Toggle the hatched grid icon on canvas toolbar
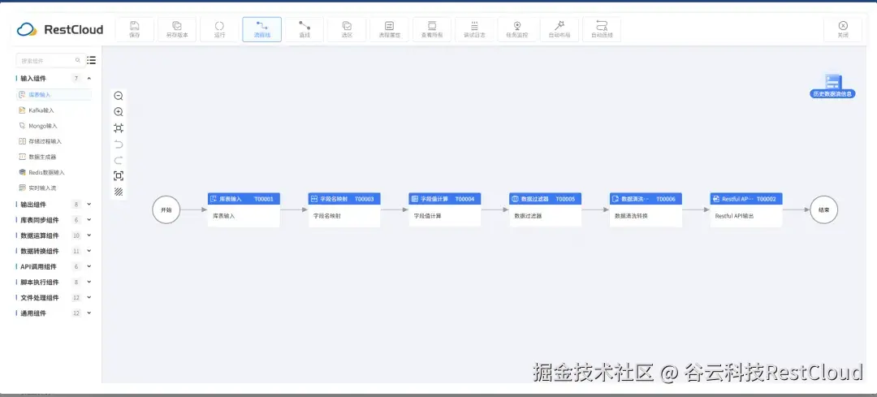The width and height of the screenshot is (877, 397). (x=119, y=192)
